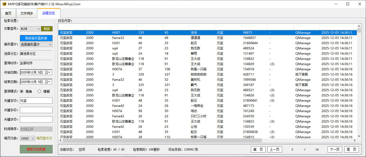Screen dimensions: 366x157
Task: Click the 关键字② input field
Action: [36, 110]
